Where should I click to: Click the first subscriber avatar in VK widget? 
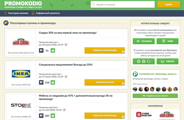click(x=135, y=89)
